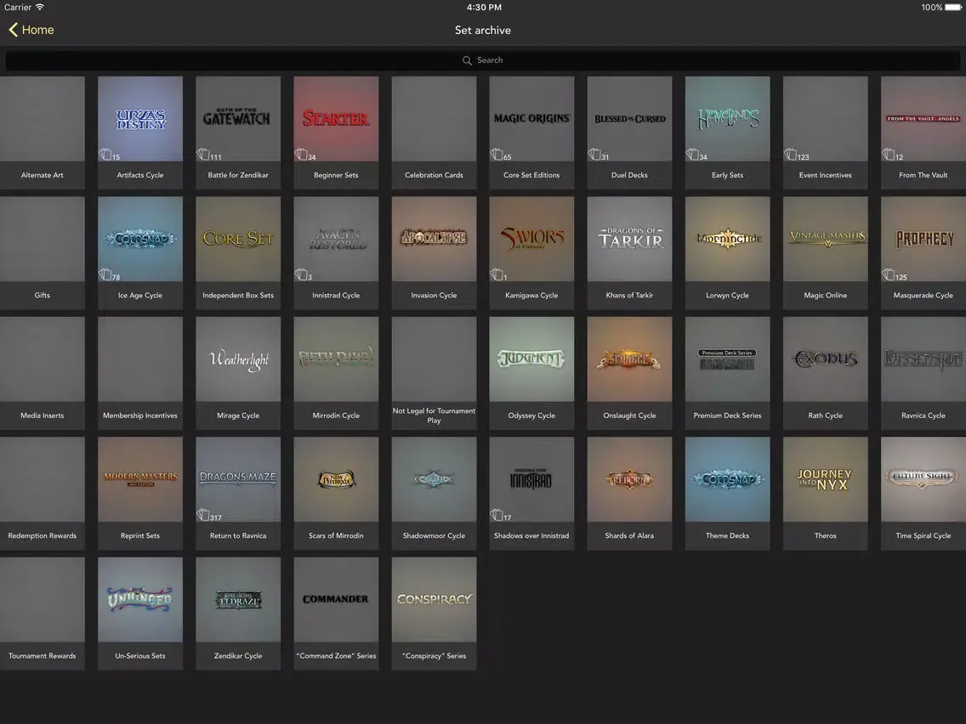Open Beginner Sets with Starter logo
The height and width of the screenshot is (724, 966).
pyautogui.click(x=336, y=133)
